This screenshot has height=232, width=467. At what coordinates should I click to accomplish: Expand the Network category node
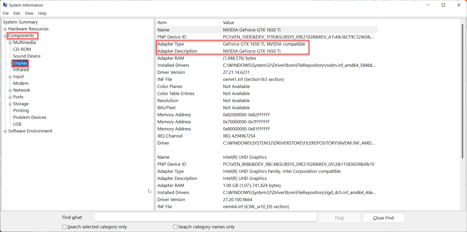(x=10, y=90)
